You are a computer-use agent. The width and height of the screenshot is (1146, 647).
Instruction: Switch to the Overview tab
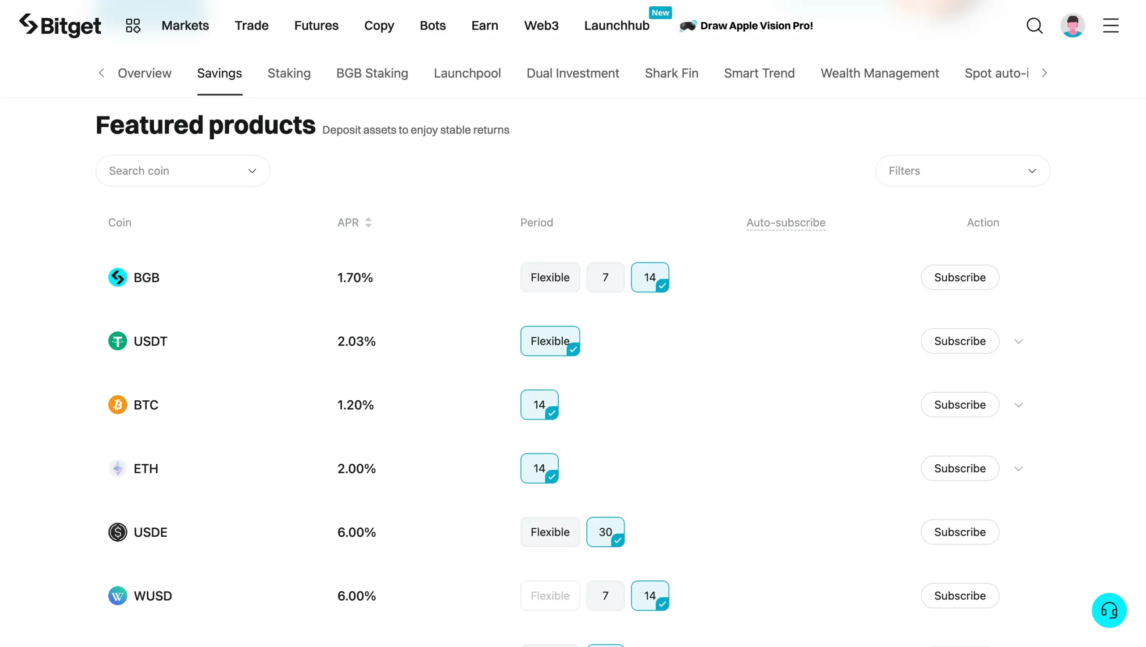(x=144, y=73)
